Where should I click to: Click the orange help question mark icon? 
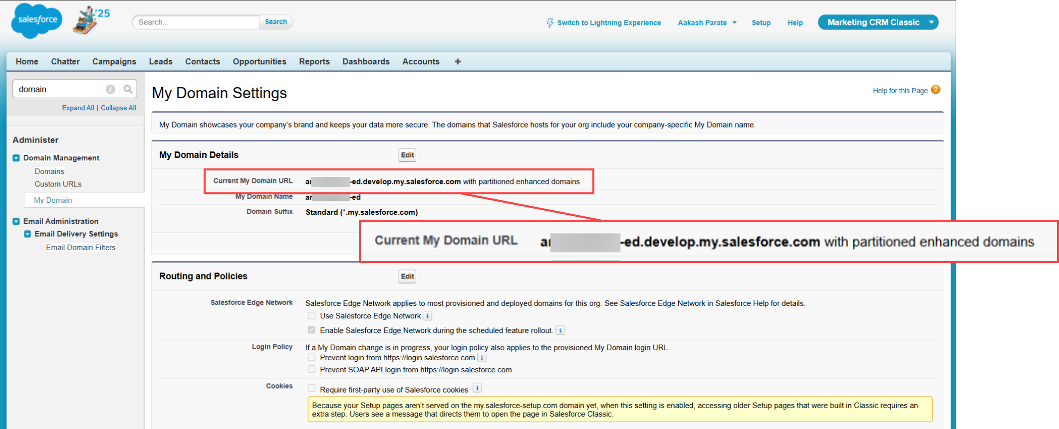coord(936,90)
